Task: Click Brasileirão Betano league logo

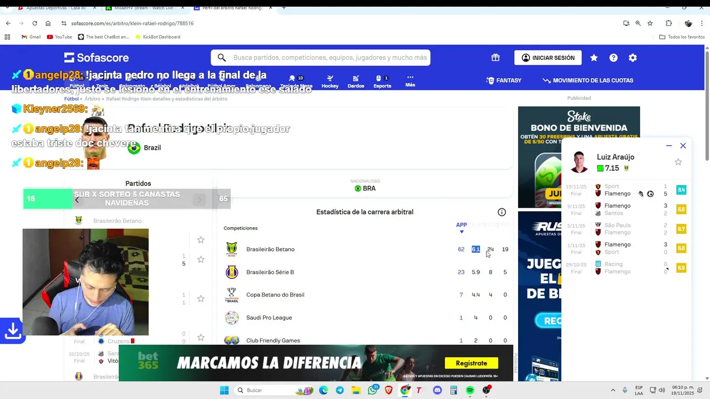Action: coord(232,249)
